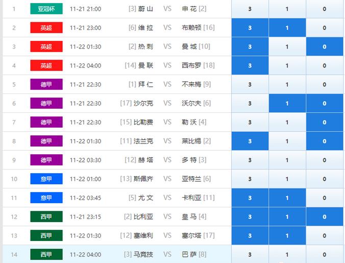The height and width of the screenshot is (263, 345).
Task: Click the 亚冠杯 league tag in row 1
Action: point(46,9)
